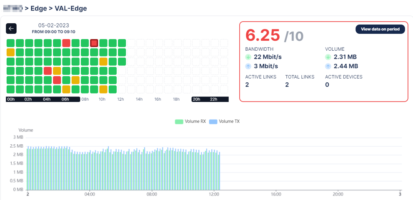Click the blue upload icon beside 3 Mbit/s

(248, 66)
